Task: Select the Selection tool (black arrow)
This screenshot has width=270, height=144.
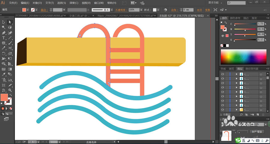Action: 4,22
